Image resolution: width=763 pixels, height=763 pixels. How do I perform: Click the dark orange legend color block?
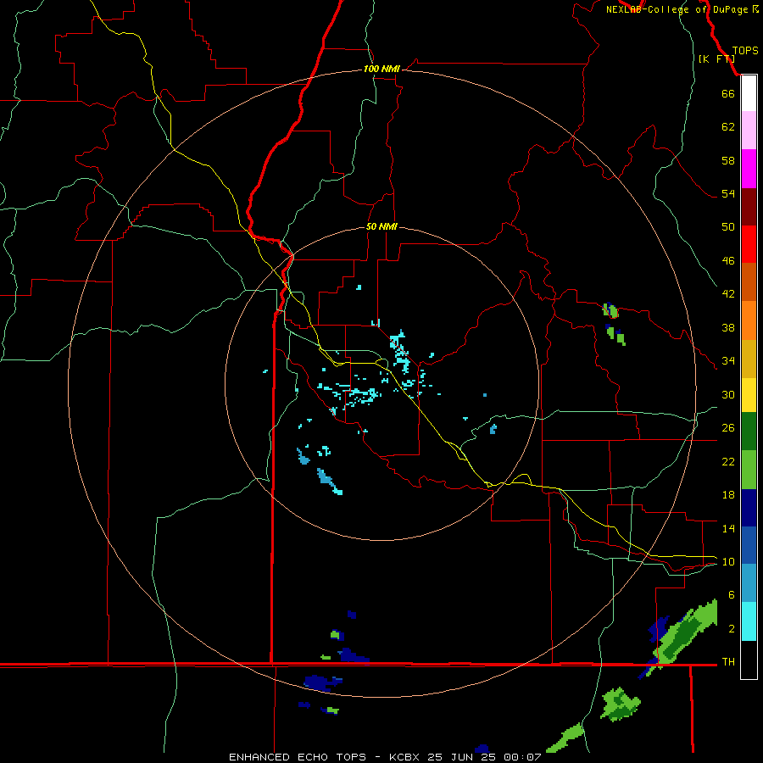click(x=749, y=282)
